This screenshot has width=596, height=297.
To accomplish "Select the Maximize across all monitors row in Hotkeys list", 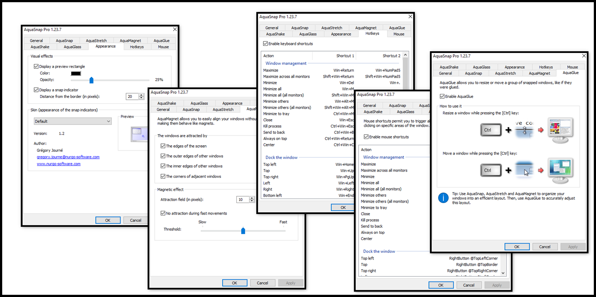I will [332, 76].
